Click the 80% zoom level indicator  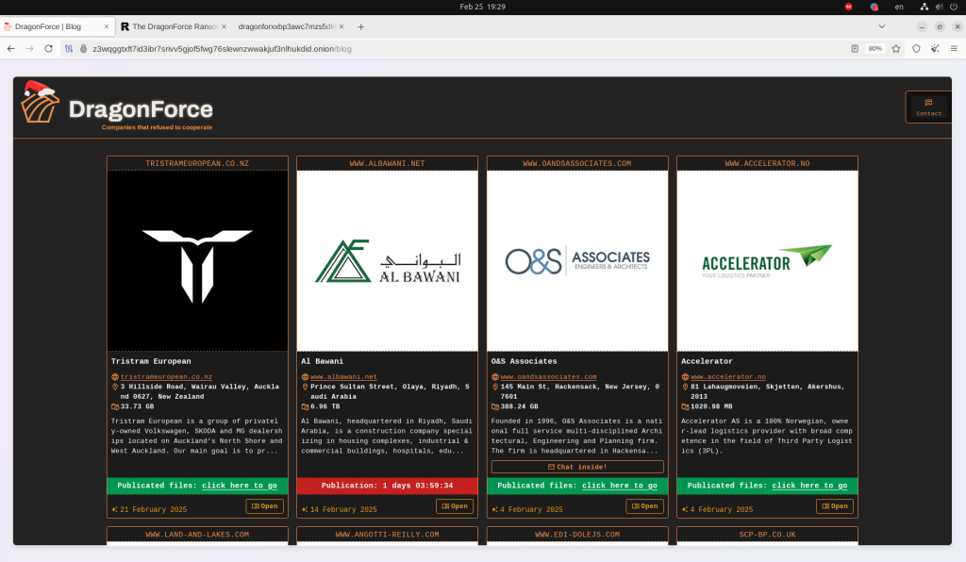click(874, 49)
